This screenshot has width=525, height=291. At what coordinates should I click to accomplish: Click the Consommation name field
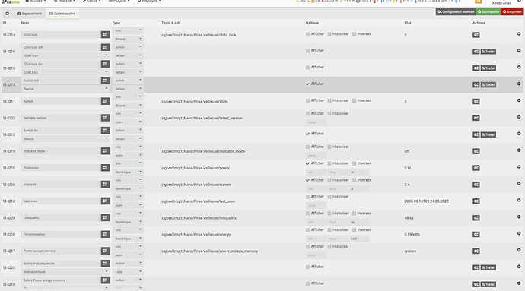pyautogui.click(x=61, y=234)
